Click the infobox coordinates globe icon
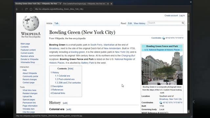Viewport: 210px width, 118px height. tap(161, 103)
